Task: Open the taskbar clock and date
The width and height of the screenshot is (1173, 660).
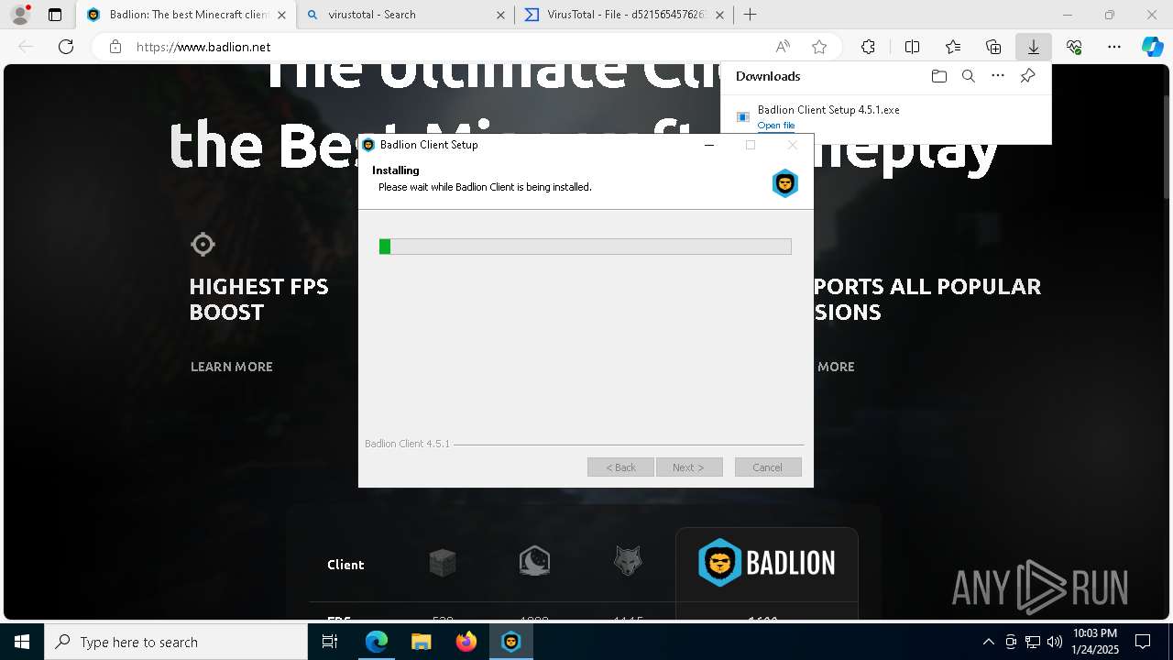Action: pos(1095,642)
